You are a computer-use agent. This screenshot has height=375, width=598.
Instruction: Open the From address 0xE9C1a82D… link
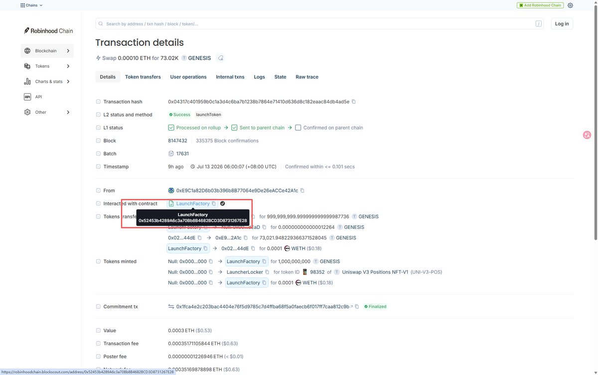[x=237, y=190]
